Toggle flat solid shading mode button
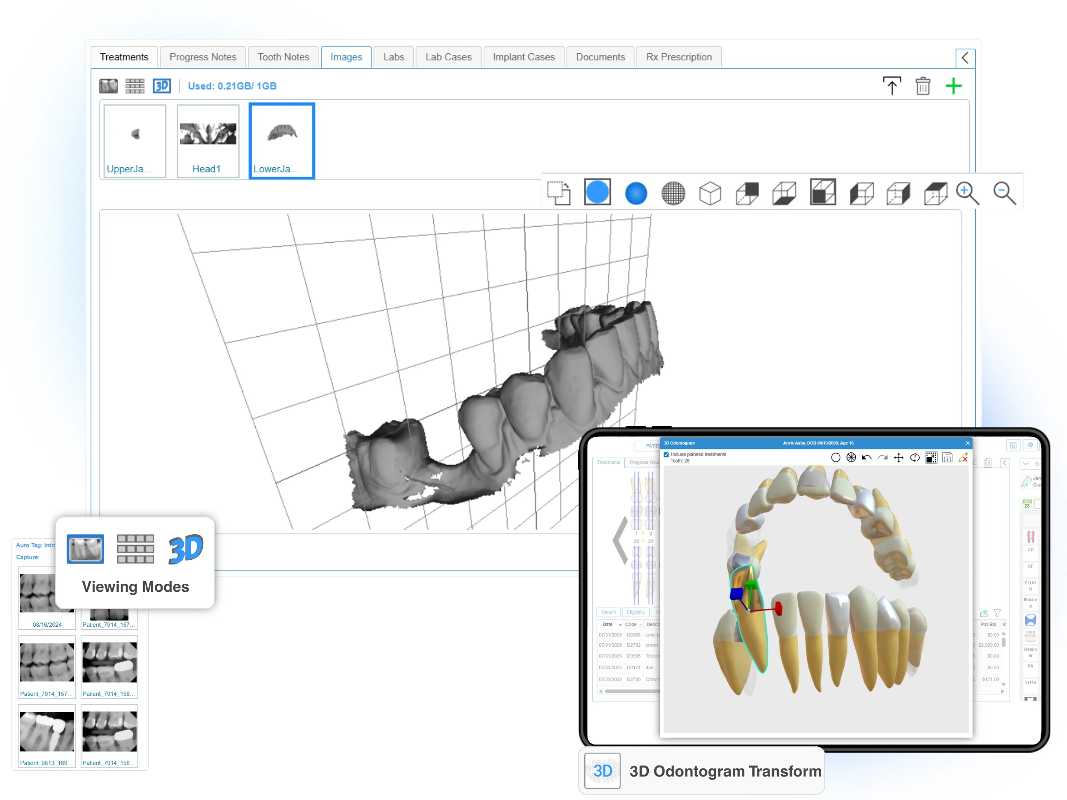This screenshot has height=800, width=1067. [x=597, y=192]
